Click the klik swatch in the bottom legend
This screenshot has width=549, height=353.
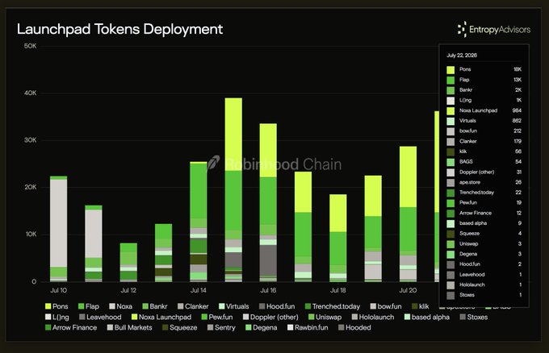pyautogui.click(x=414, y=306)
